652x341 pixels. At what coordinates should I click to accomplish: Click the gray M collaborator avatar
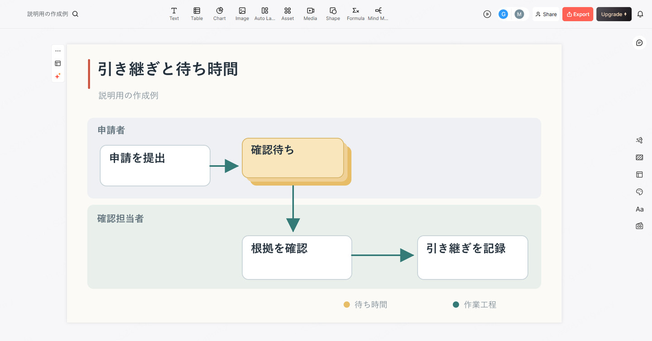click(x=519, y=14)
